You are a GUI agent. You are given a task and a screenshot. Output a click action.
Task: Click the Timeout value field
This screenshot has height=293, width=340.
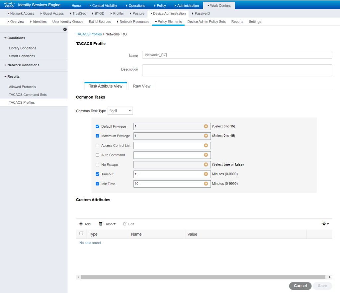point(172,174)
